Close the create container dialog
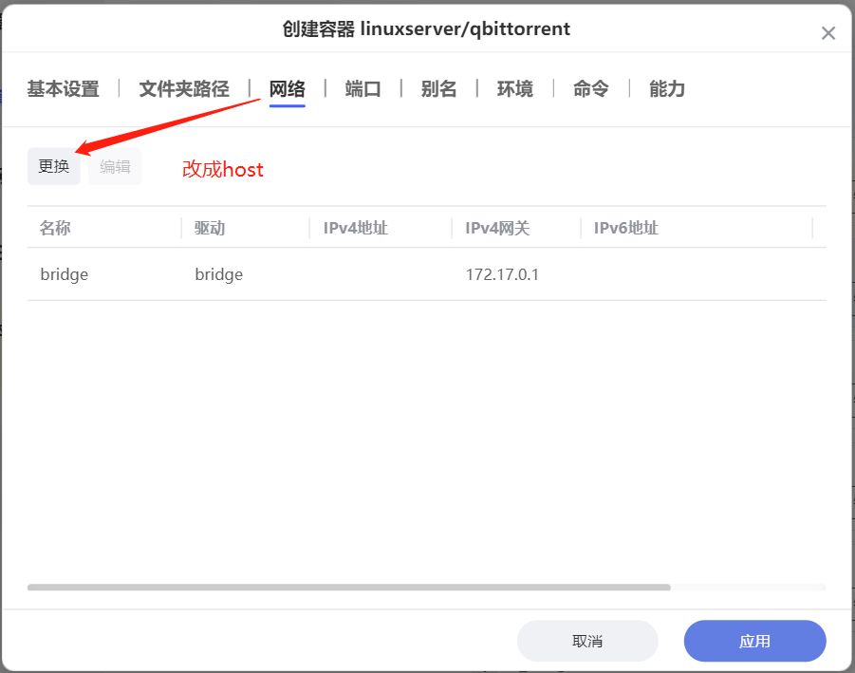855x673 pixels. pos(827,33)
